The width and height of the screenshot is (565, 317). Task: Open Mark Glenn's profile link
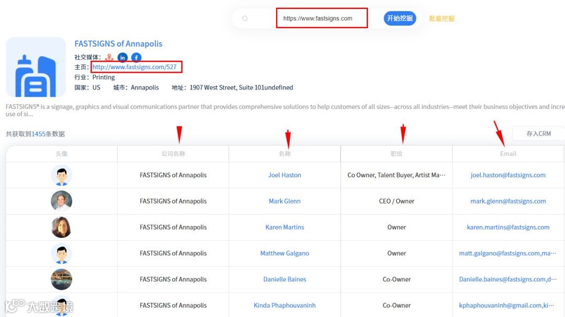tap(285, 201)
